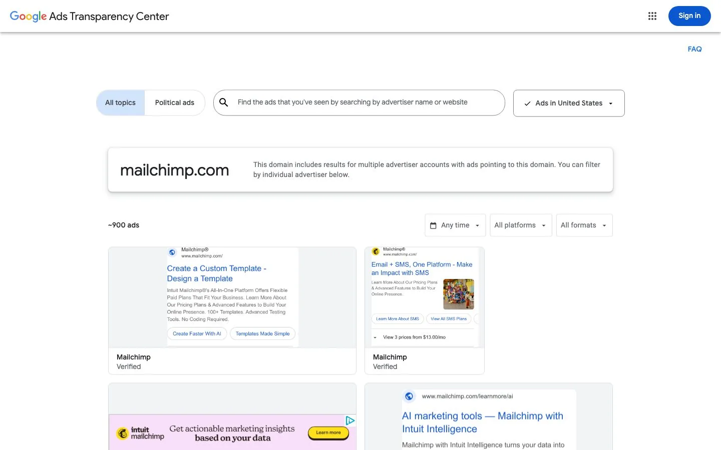Click Templates Made Simple chip
This screenshot has height=450, width=721.
263,333
